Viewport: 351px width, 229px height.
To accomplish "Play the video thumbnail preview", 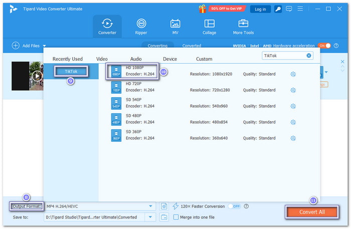I will click(37, 76).
